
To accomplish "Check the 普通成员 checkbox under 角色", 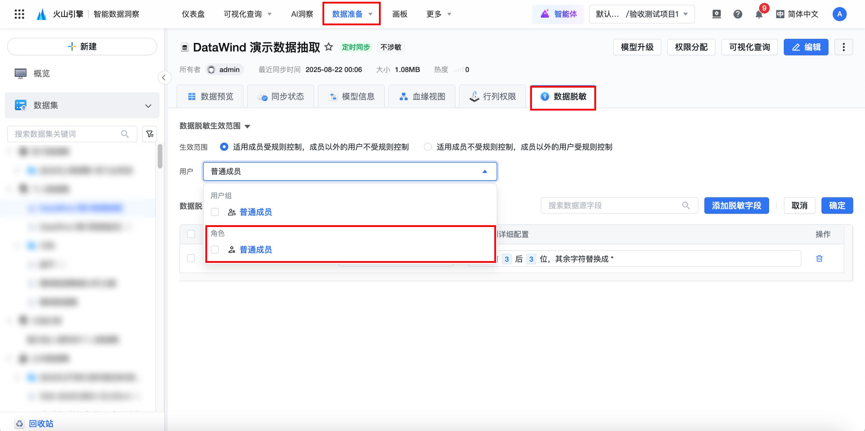I will click(215, 250).
